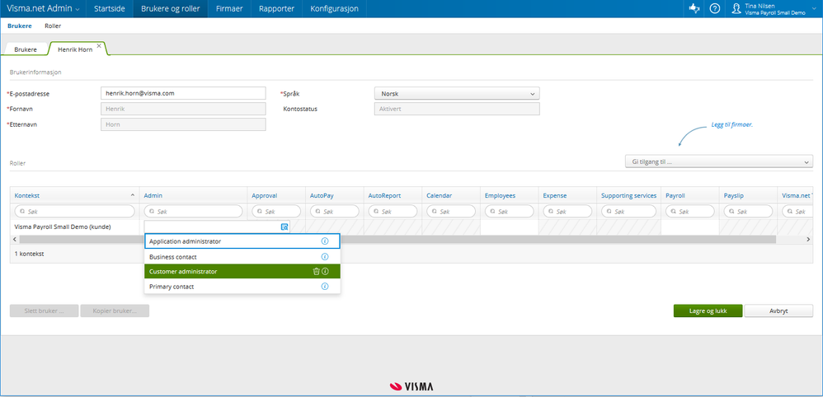The width and height of the screenshot is (823, 397).
Task: Choose Business contact option
Action: coord(242,257)
